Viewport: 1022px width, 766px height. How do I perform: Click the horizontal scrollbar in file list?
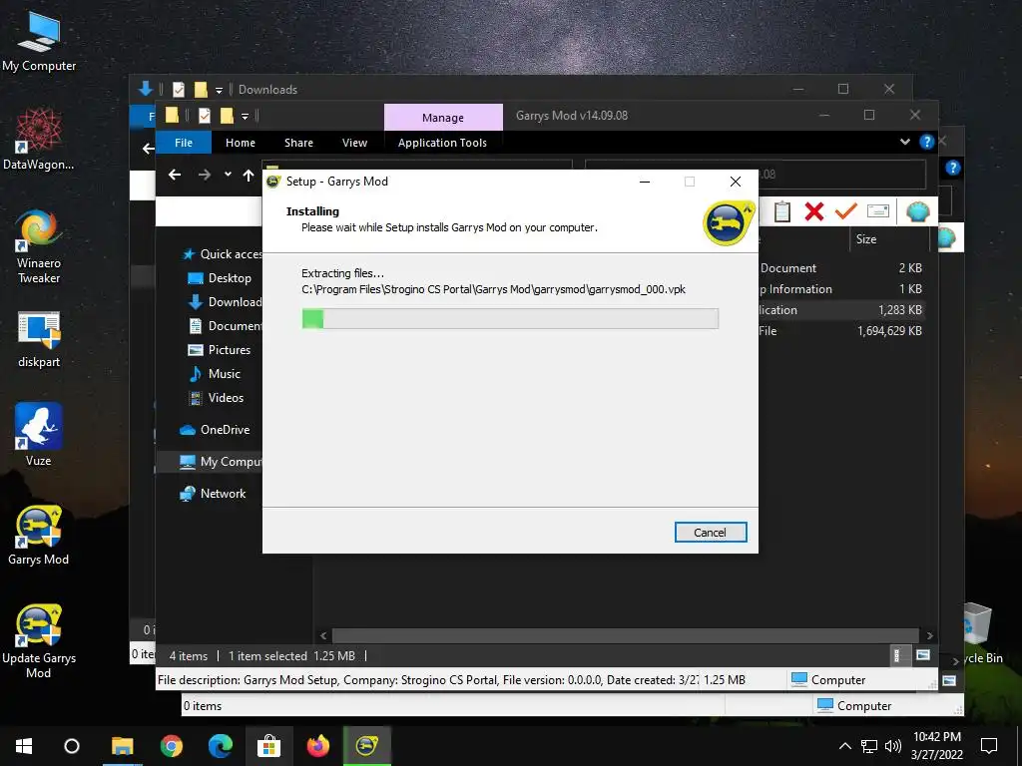pos(626,635)
